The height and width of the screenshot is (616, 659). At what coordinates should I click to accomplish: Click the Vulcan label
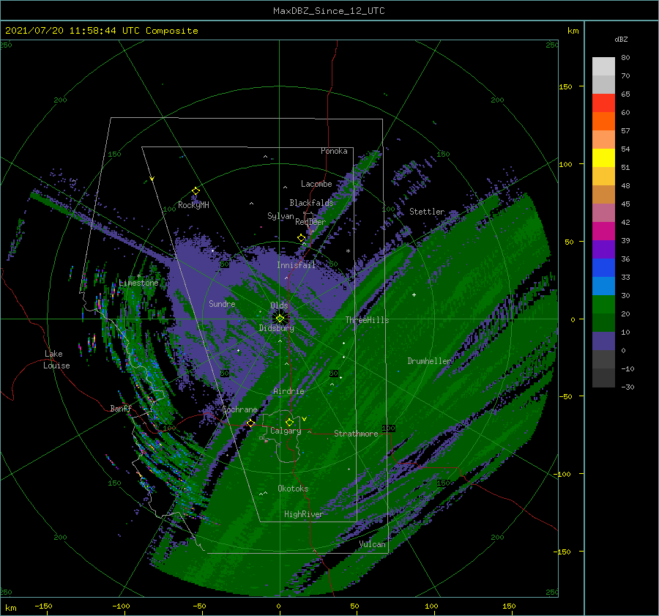click(x=373, y=544)
